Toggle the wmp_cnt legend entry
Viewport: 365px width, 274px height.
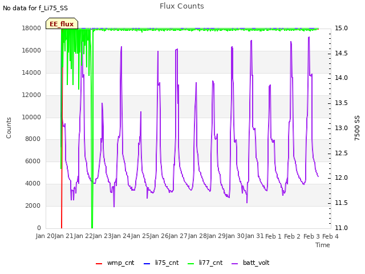point(115,263)
